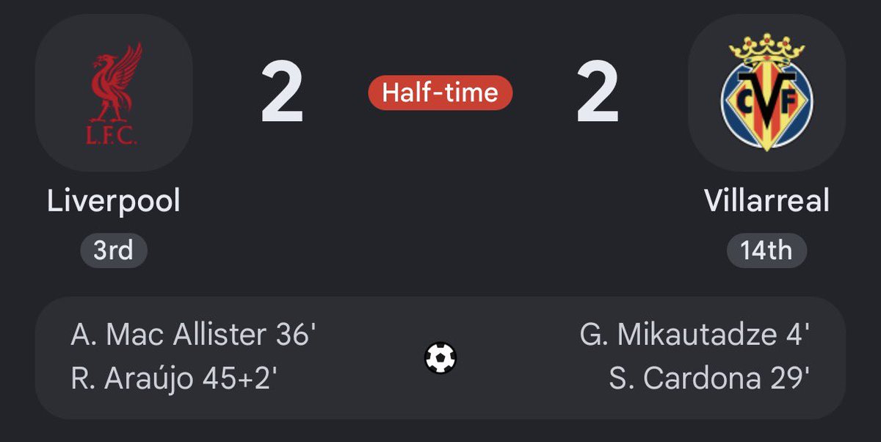Viewport: 881px width, 442px height.
Task: Open the Liverpool club crest
Action: (114, 93)
